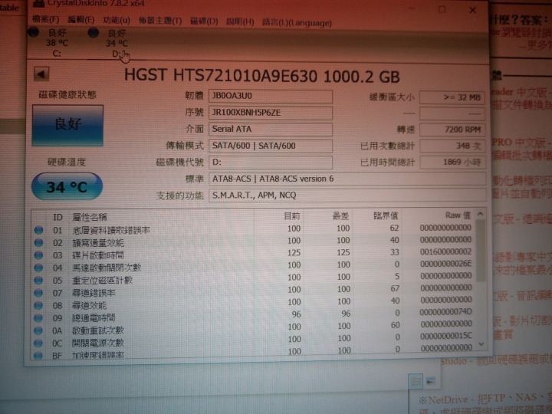Click raw value 00000000074D
The height and width of the screenshot is (414, 552).
pyautogui.click(x=445, y=311)
